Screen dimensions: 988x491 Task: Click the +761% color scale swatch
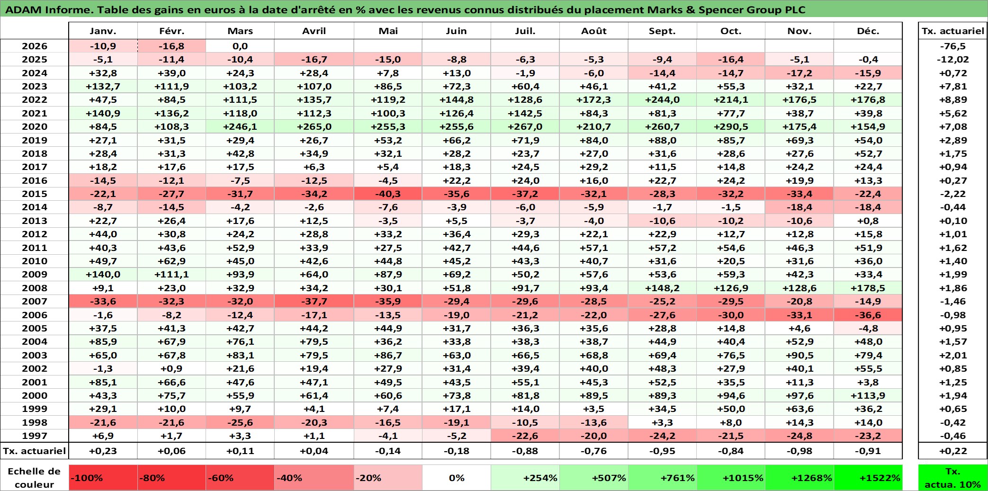(x=662, y=478)
